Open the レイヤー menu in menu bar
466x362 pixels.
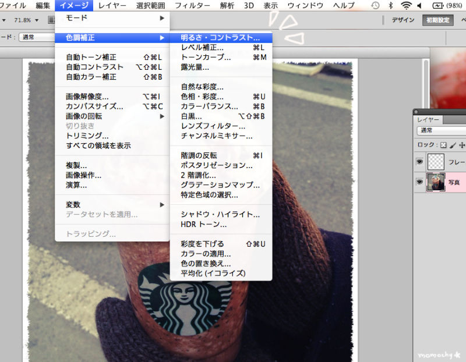(112, 5)
